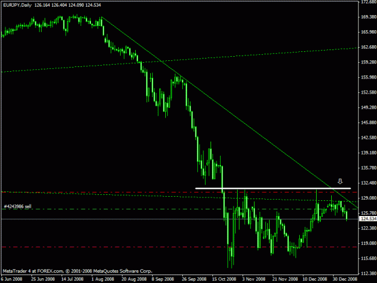The height and width of the screenshot is (283, 377).
Task: Click the 6 Jun 2008 date label
Action: [11, 279]
